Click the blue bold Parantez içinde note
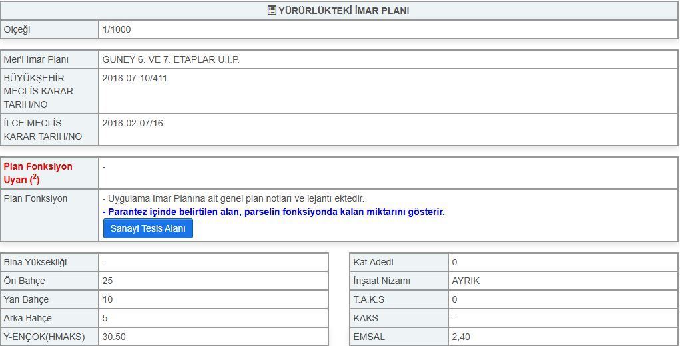 pyautogui.click(x=273, y=212)
